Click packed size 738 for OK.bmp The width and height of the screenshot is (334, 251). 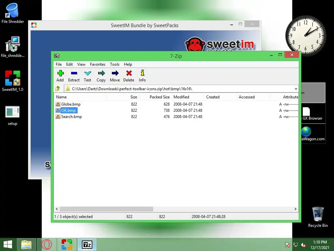point(167,110)
